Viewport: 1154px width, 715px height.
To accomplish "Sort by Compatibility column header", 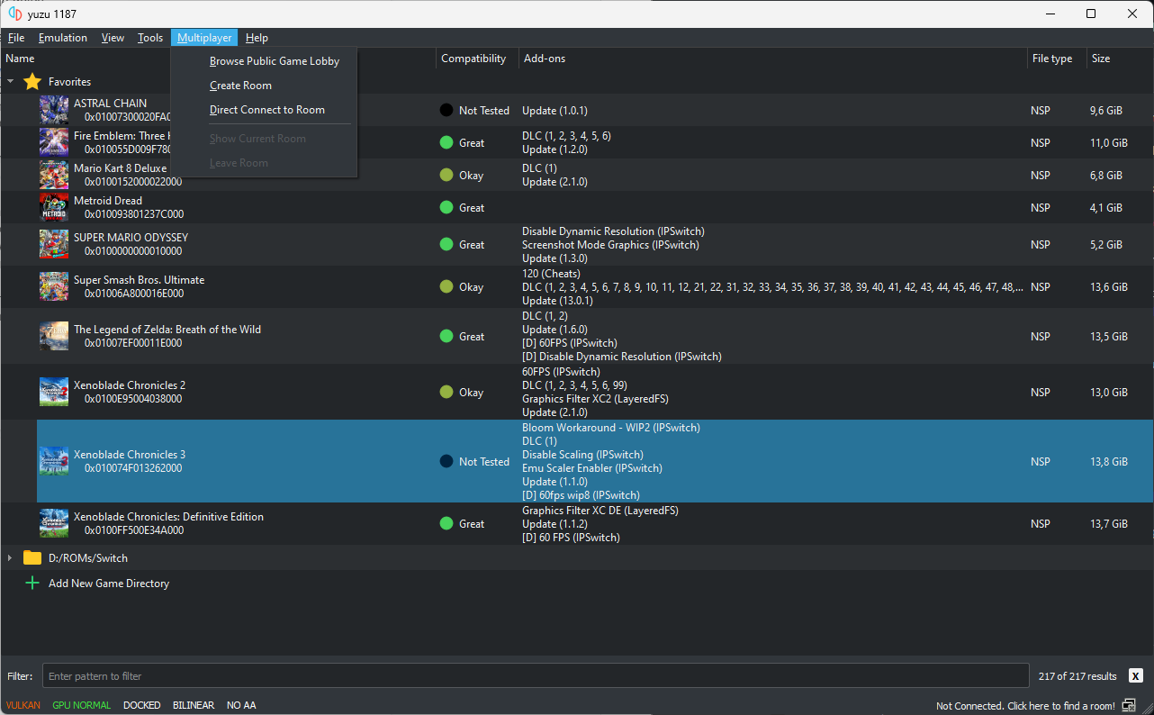I will 478,59.
